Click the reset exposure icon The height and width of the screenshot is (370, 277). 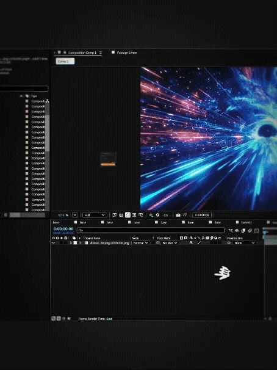(157, 215)
